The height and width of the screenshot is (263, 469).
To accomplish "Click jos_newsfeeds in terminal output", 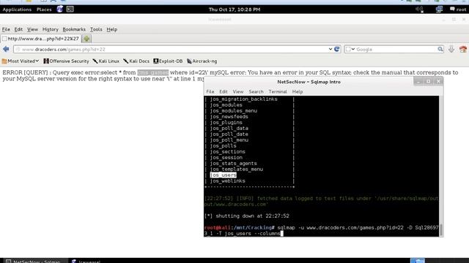I will pos(229,117).
